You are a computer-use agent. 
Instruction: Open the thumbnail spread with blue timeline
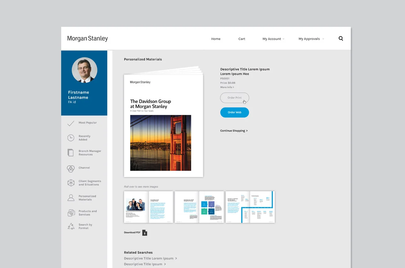click(x=250, y=207)
